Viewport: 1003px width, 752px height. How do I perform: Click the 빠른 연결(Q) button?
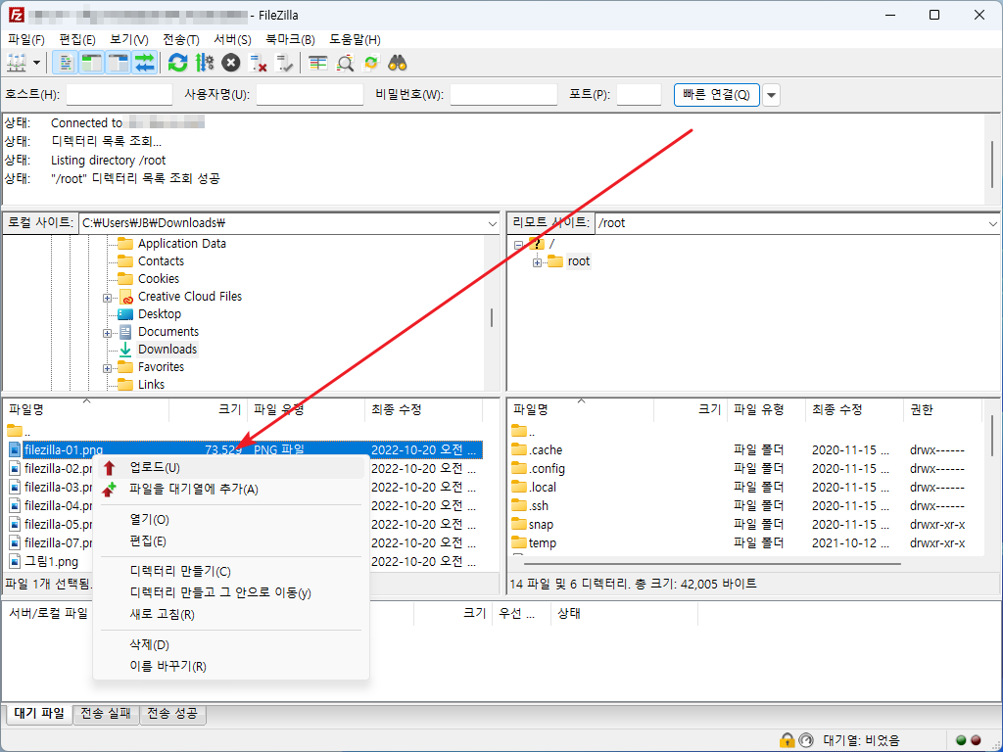716,95
